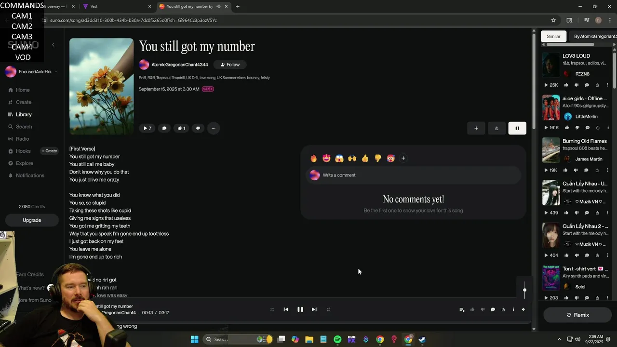Open File Explorer from the taskbar
This screenshot has height=347, width=617.
point(309,339)
